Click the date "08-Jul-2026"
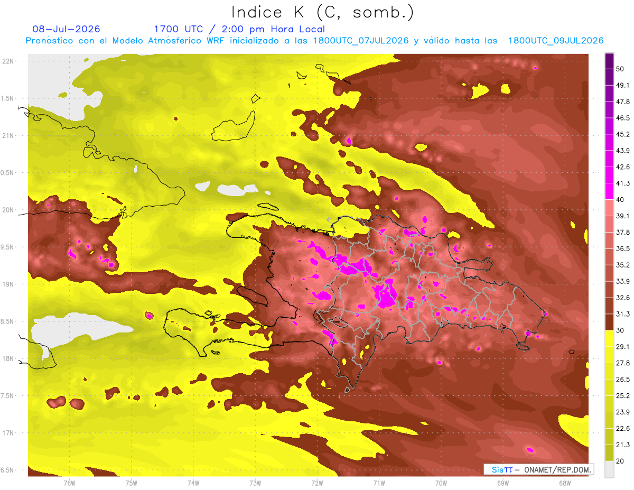 (66, 29)
